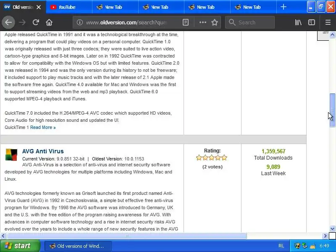Click the Current Version: 9.0.851 32-bit text
Image resolution: width=336 pixels, height=252 pixels.
[53, 159]
